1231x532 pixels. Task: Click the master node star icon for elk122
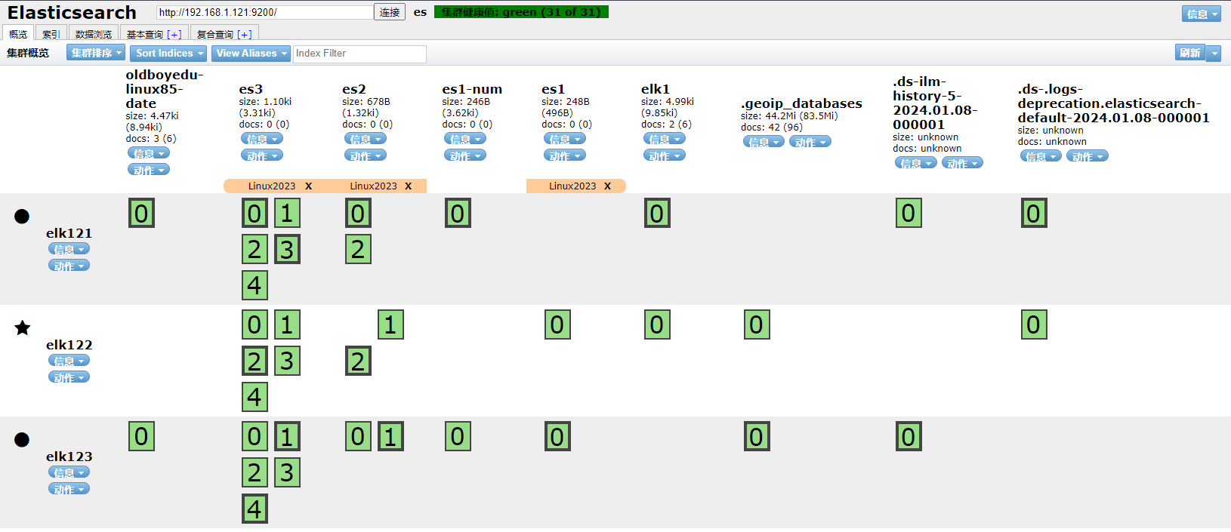(23, 328)
